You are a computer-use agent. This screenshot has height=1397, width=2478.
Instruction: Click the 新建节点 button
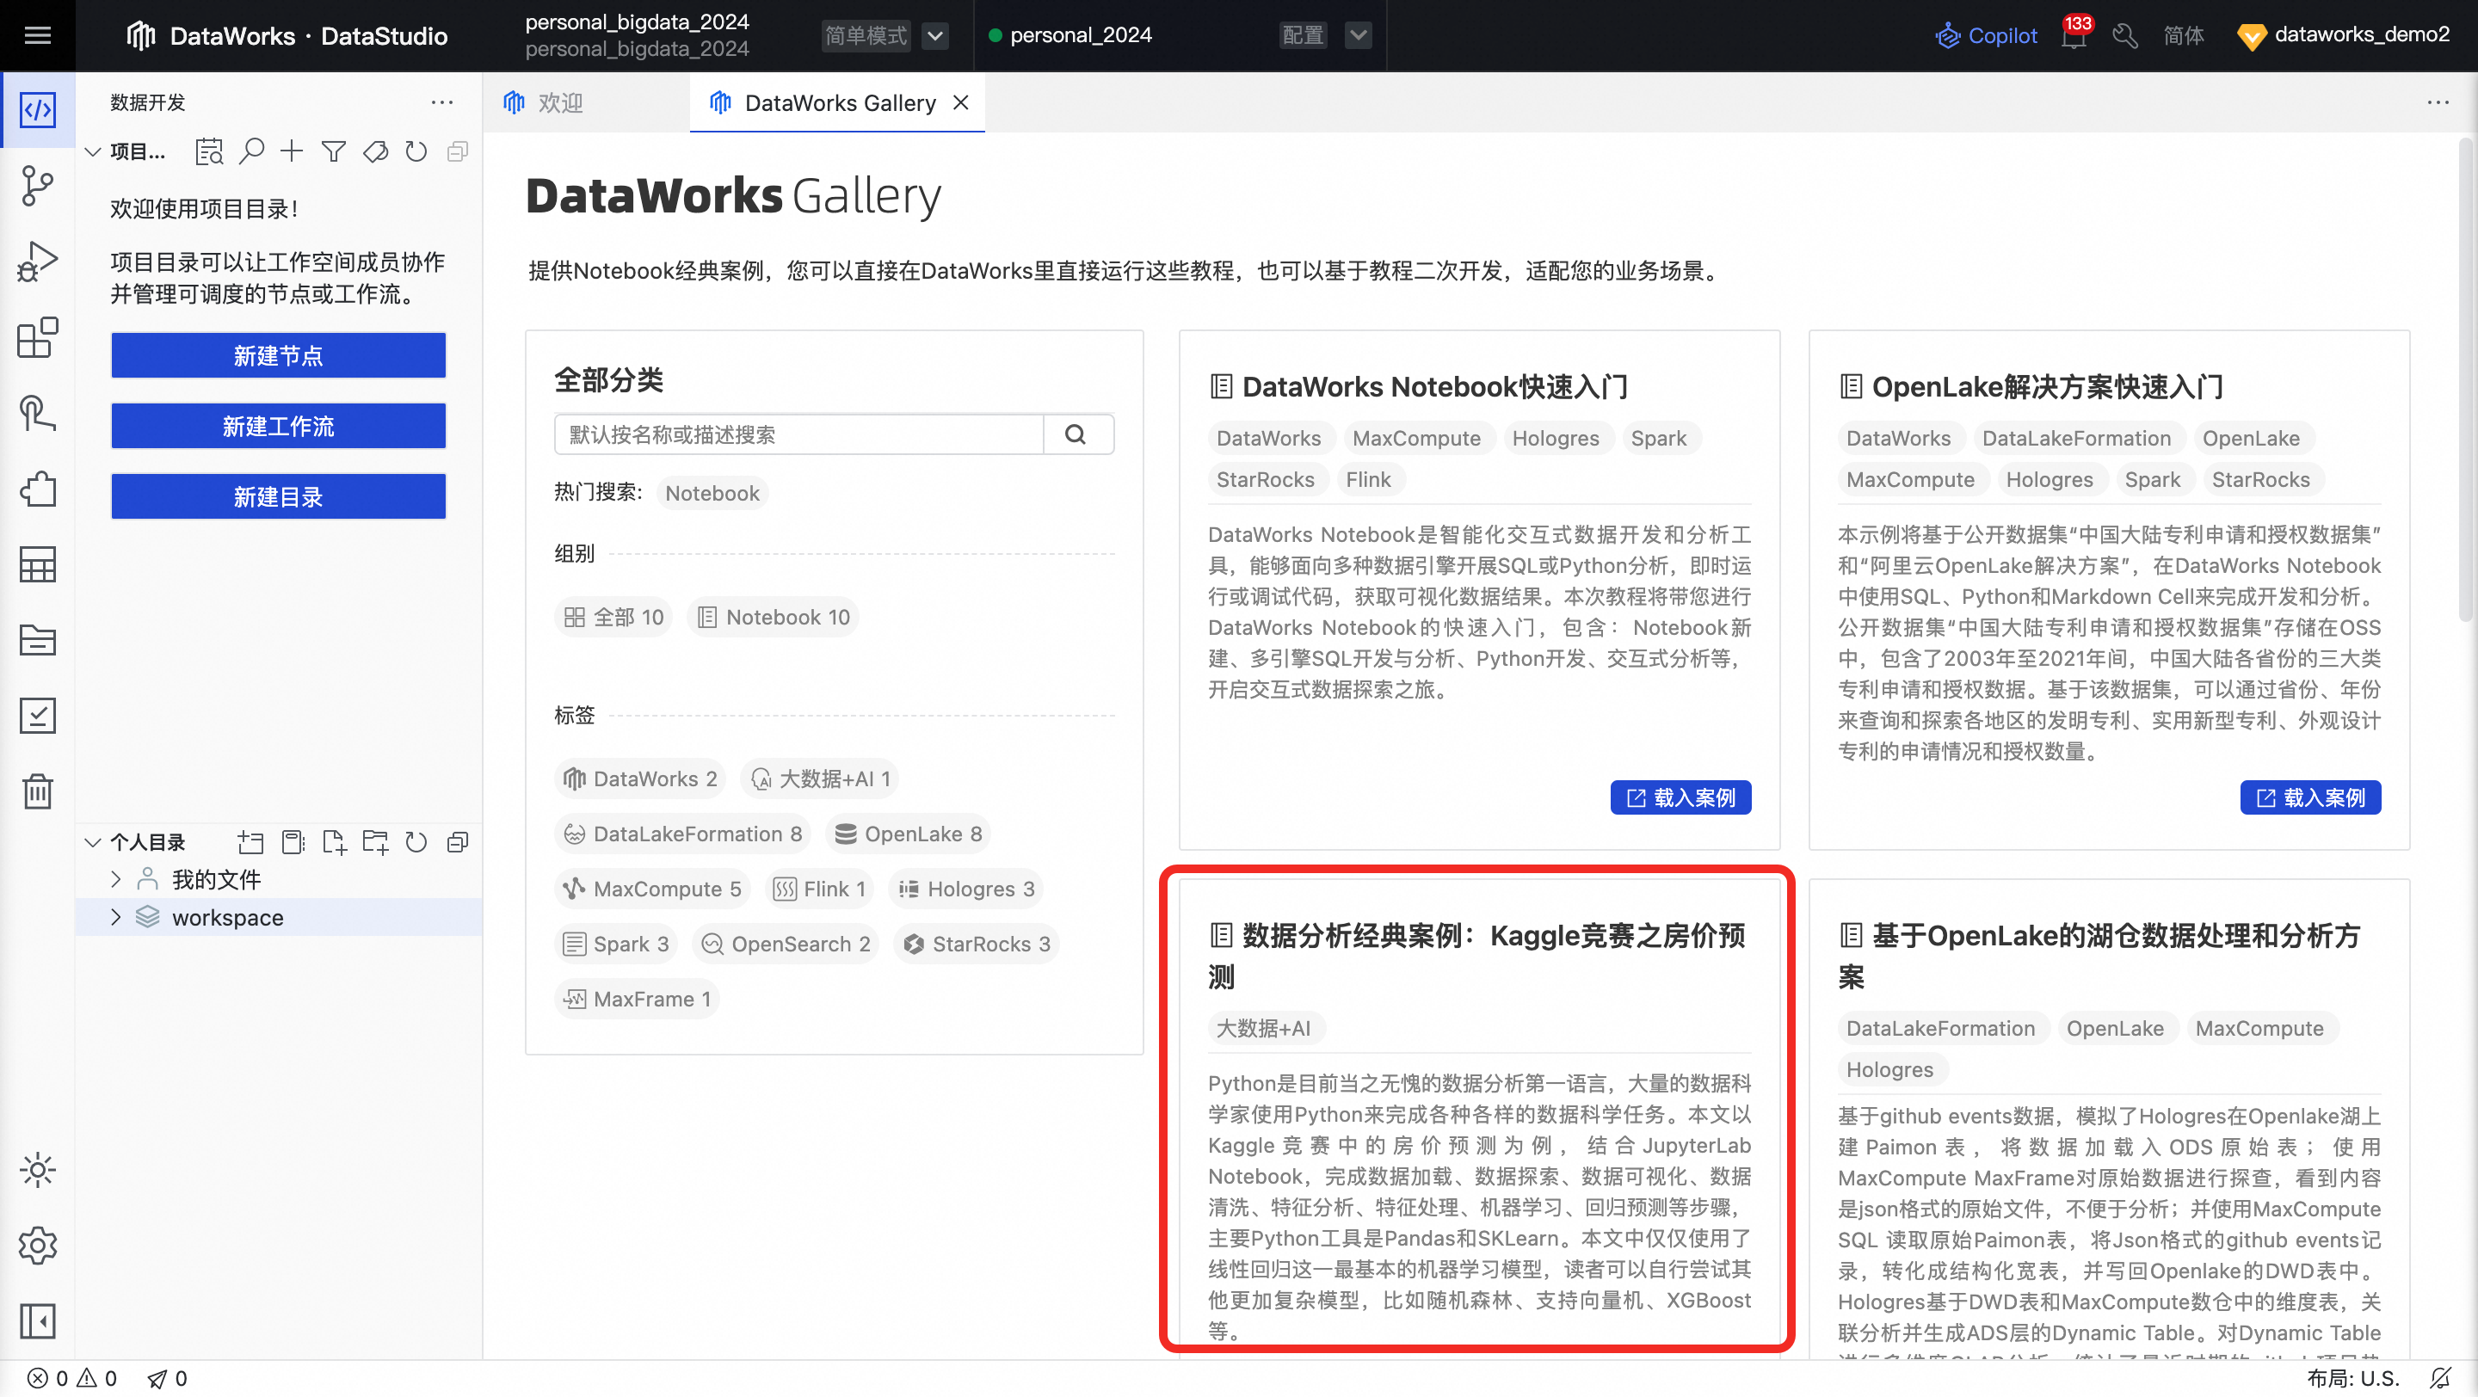coord(277,354)
